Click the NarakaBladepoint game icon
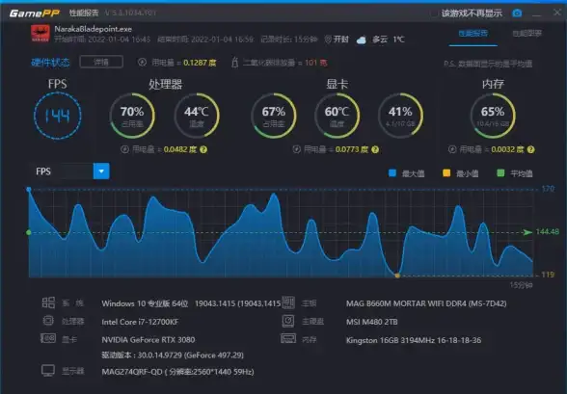This screenshot has width=567, height=394. pyautogui.click(x=40, y=34)
